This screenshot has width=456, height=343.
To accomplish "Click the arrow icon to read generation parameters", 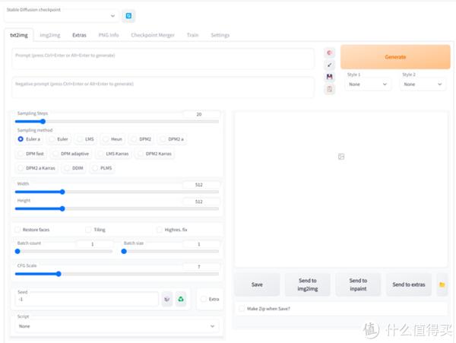I will (329, 65).
